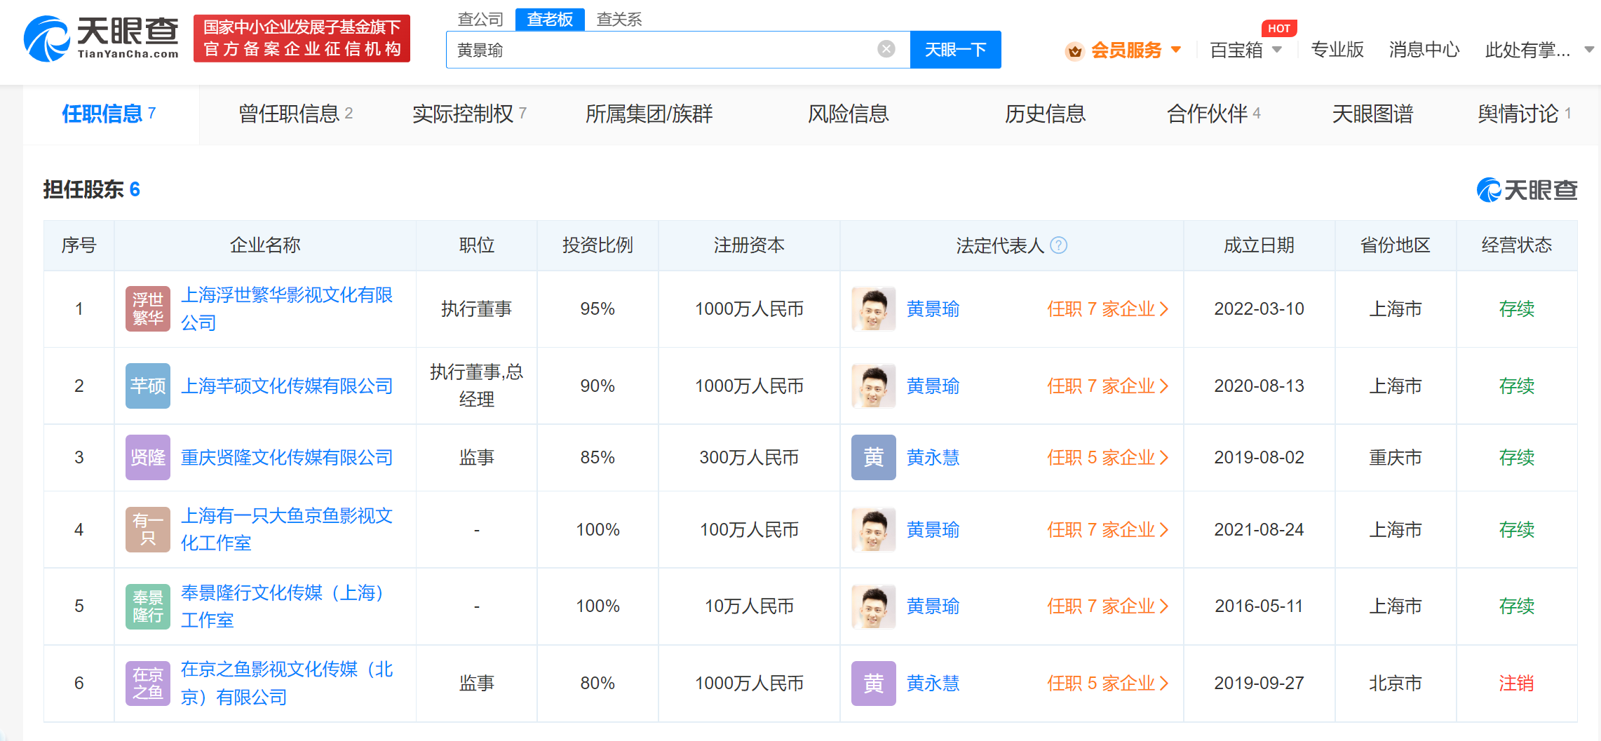Screen dimensions: 1601x741
Task: Click the 浮世繁华 company logo tile
Action: click(x=148, y=308)
